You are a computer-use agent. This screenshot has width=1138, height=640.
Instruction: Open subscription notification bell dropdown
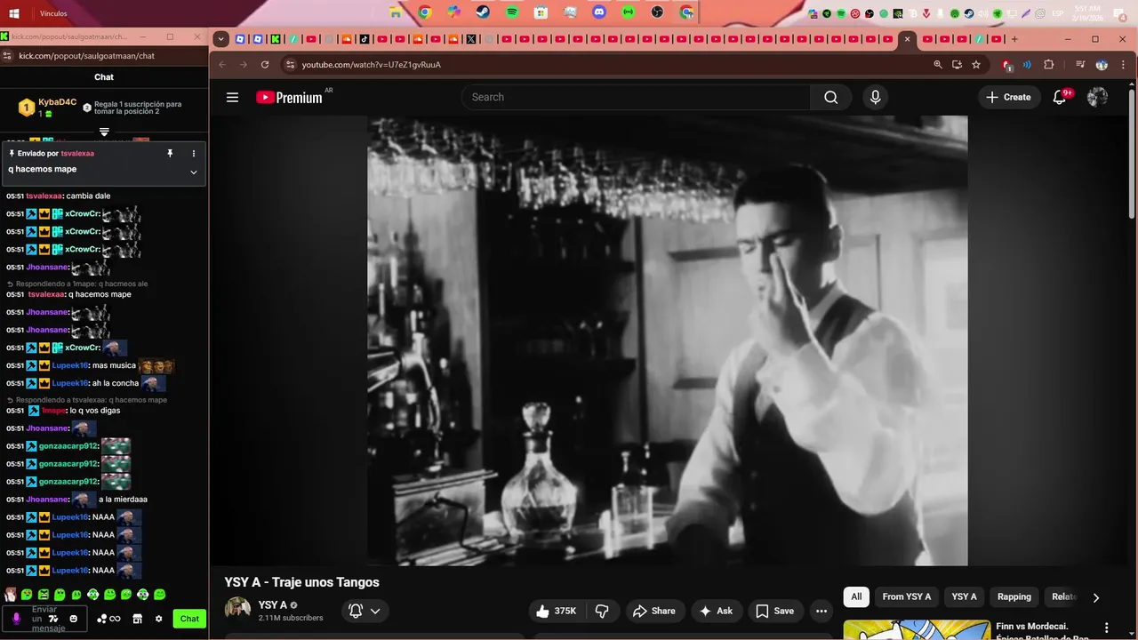click(x=365, y=611)
